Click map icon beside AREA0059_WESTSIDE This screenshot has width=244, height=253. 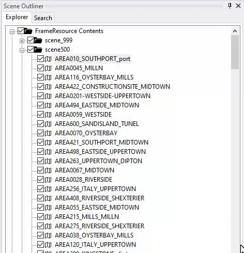pyautogui.click(x=48, y=115)
